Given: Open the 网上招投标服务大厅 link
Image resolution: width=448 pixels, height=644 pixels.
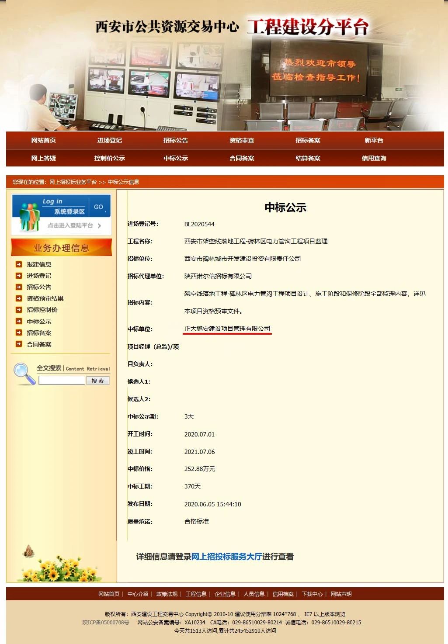Looking at the screenshot, I should point(226,557).
